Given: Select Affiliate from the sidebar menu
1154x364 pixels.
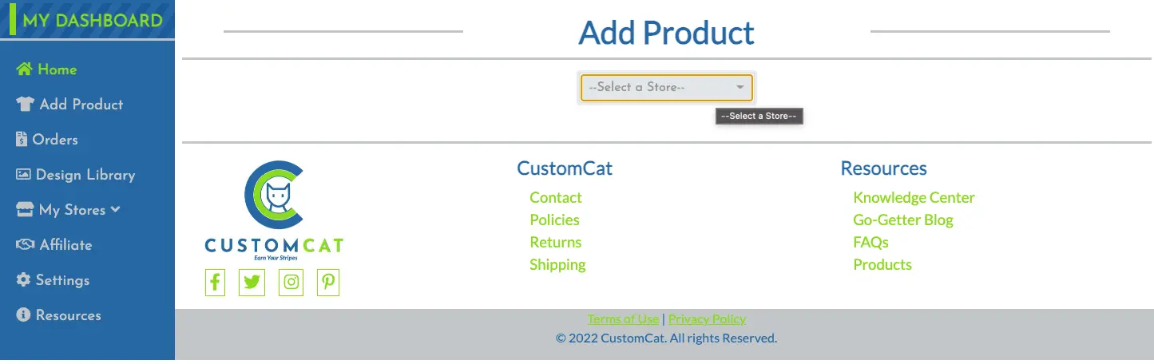Looking at the screenshot, I should pos(65,245).
